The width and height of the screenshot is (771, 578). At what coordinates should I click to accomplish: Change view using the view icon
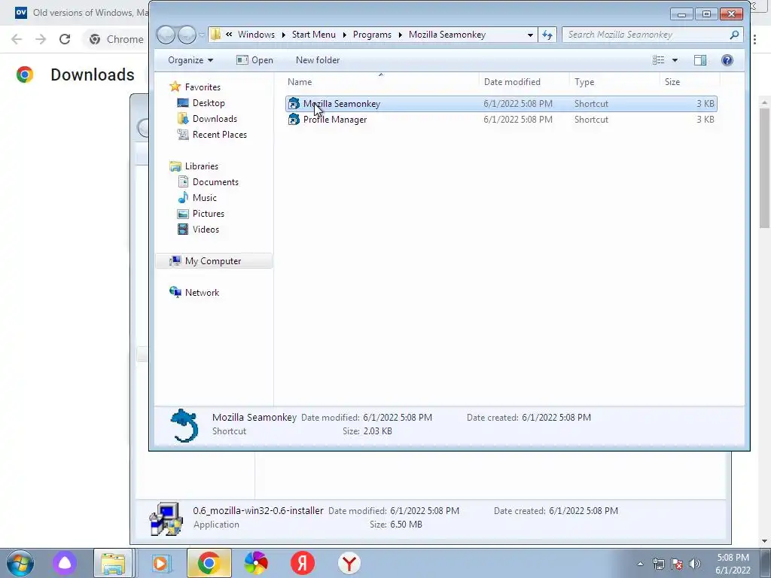(x=658, y=60)
